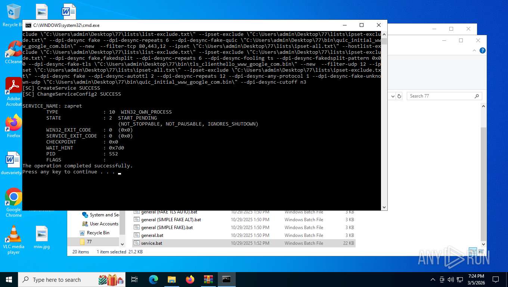Viewport: 508px width, 287px height.
Task: Open WinRAR from the taskbar
Action: (x=208, y=280)
